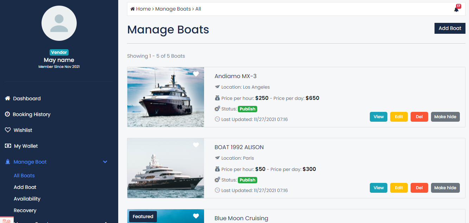Click the home icon in breadcrumb
This screenshot has height=223, width=469.
coord(133,9)
